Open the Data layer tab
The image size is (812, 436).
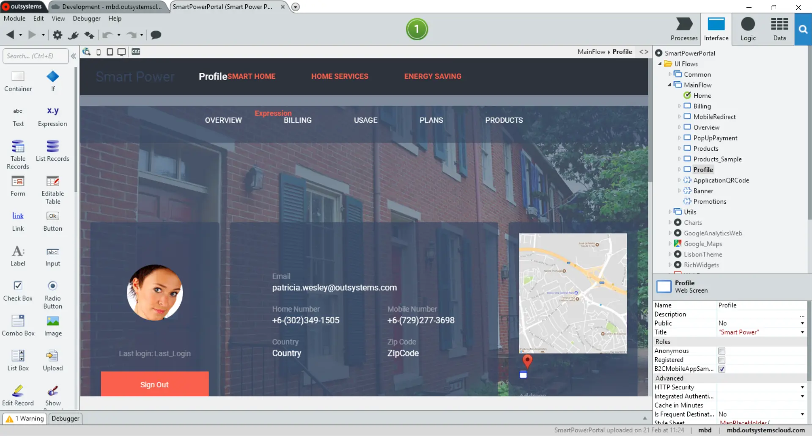coord(779,29)
